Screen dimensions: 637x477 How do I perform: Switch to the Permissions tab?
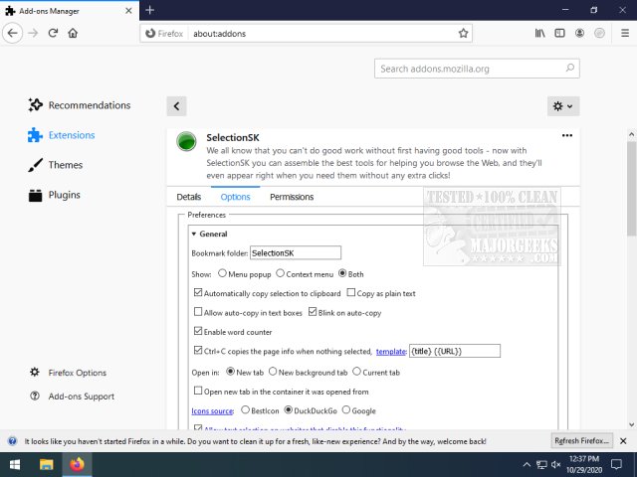292,197
